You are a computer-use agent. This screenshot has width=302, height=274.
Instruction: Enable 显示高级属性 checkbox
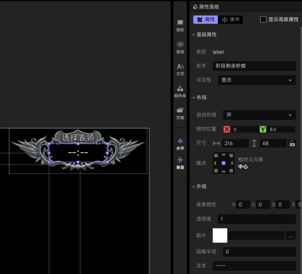[x=263, y=19]
